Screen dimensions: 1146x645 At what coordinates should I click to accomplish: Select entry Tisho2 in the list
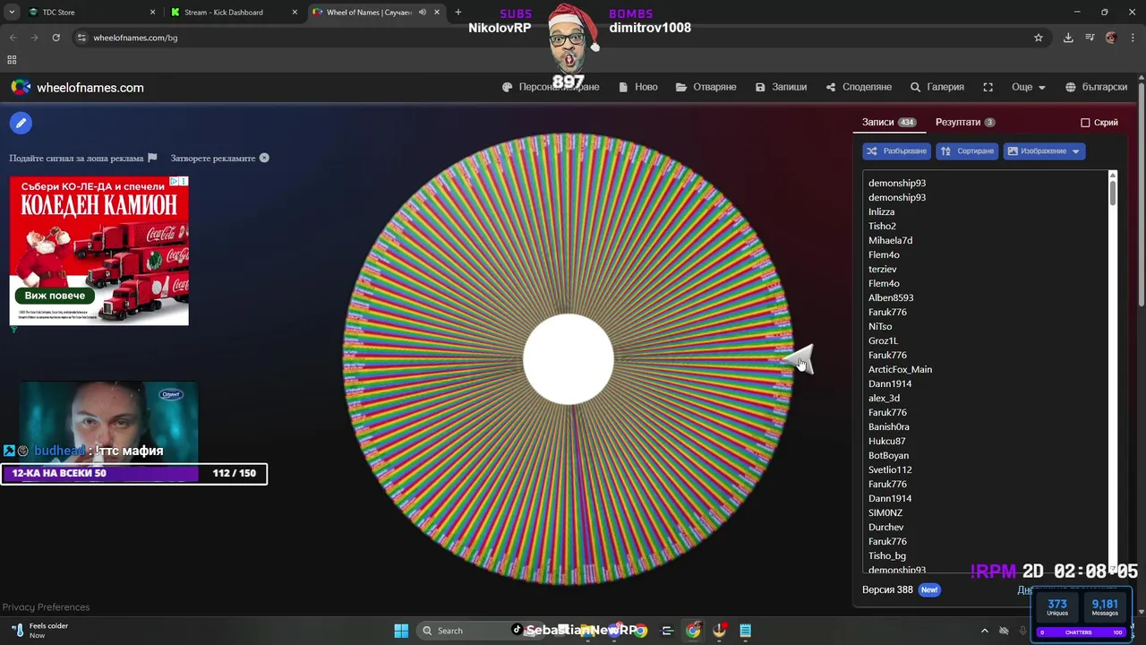click(882, 226)
